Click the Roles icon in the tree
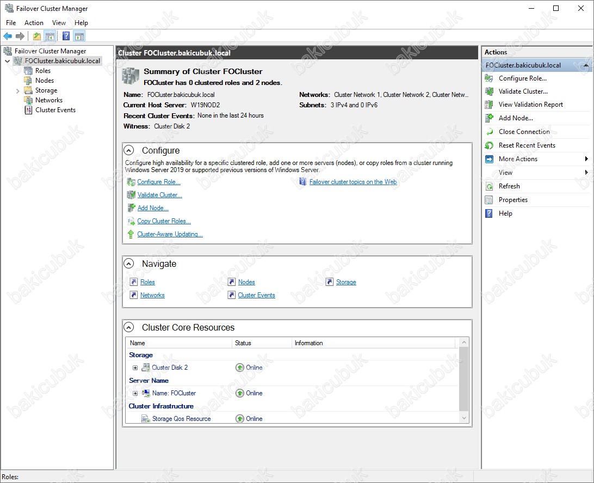594x483 pixels. 28,71
